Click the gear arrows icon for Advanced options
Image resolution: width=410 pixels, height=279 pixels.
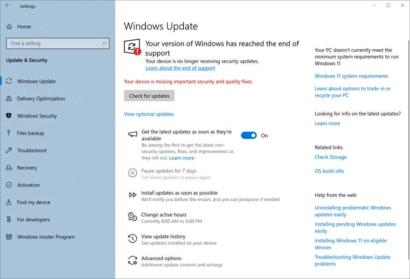click(133, 260)
